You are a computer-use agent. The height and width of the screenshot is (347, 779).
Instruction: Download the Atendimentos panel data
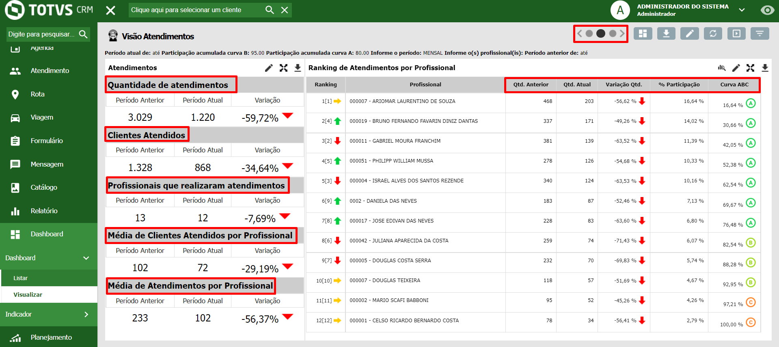click(x=298, y=68)
